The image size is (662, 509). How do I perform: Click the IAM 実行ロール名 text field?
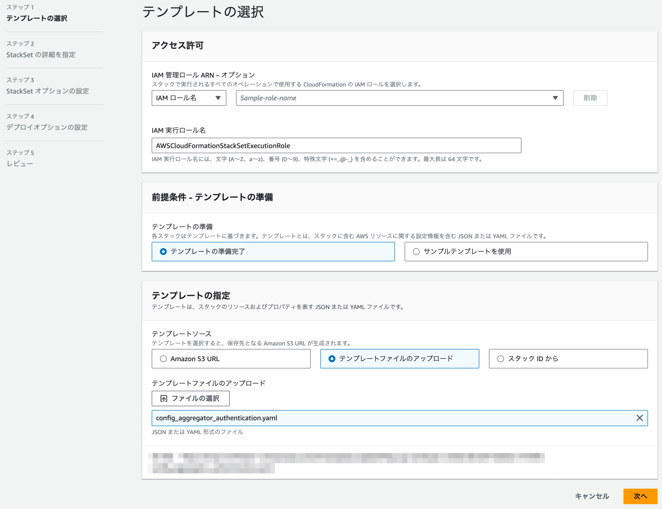(x=336, y=145)
